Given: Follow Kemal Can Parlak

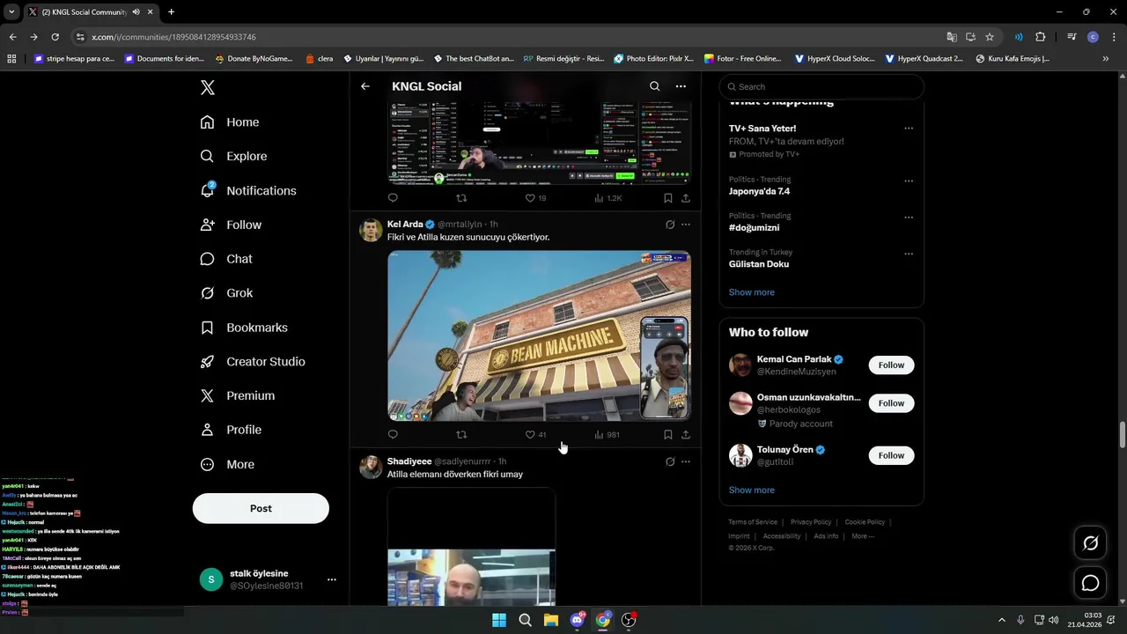Looking at the screenshot, I should tap(891, 365).
